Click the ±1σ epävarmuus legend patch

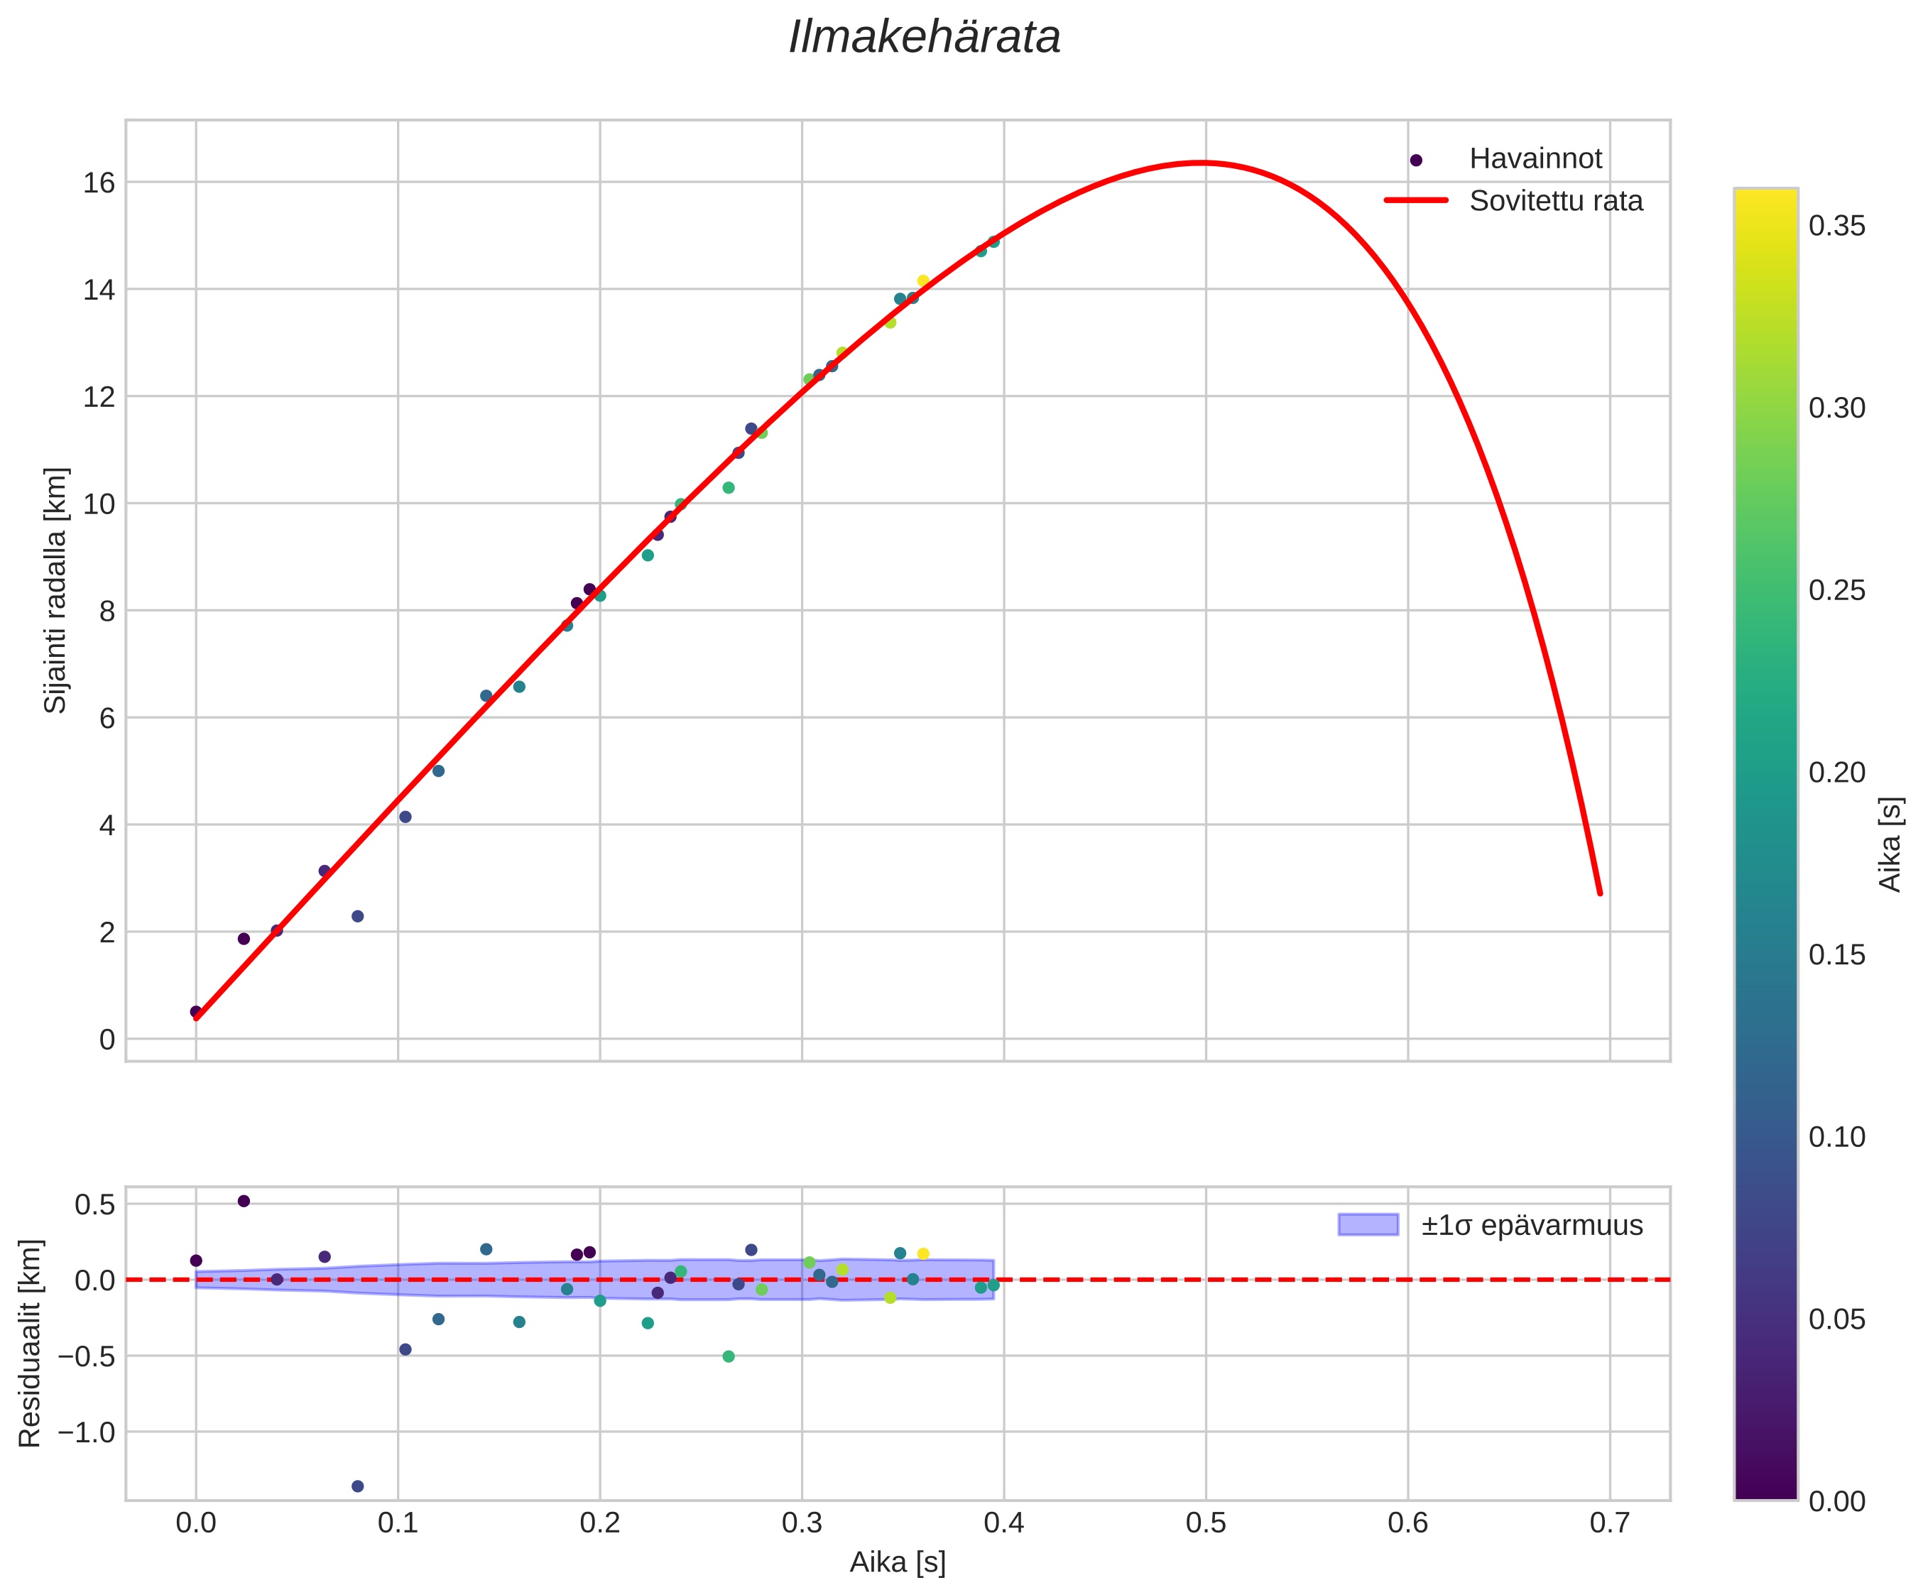tap(1368, 1224)
